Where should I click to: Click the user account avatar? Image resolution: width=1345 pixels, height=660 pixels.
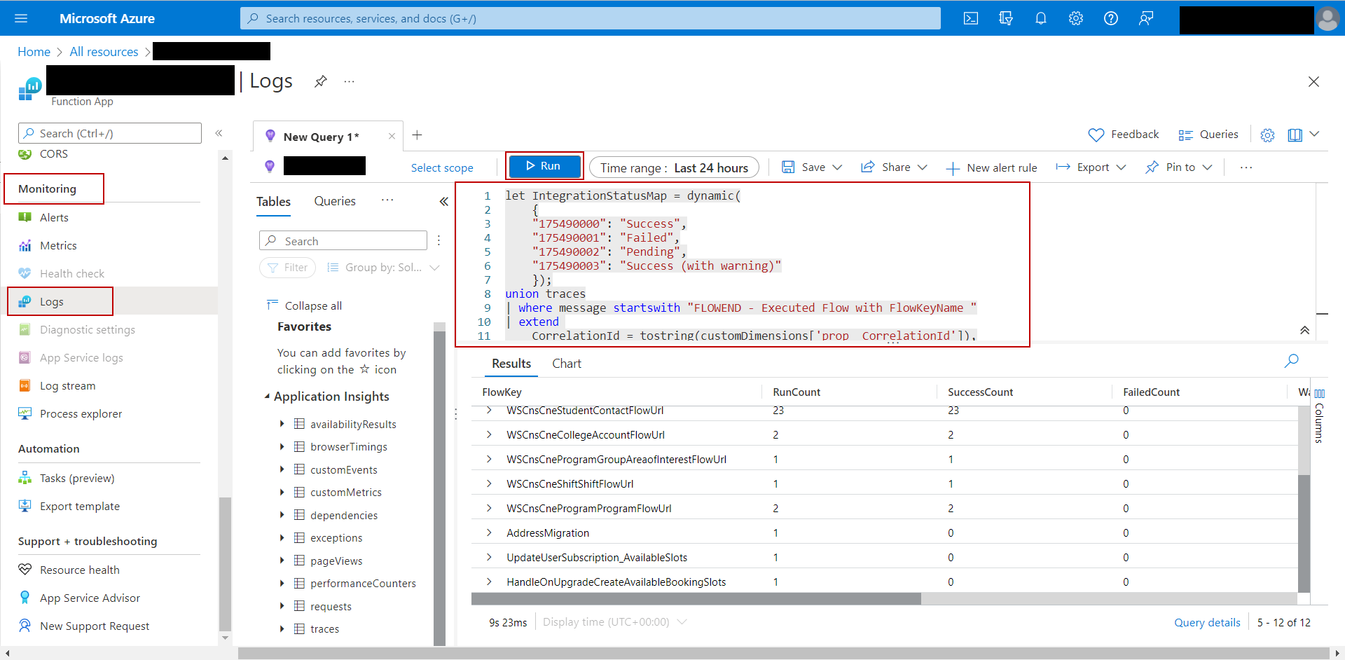[1327, 19]
